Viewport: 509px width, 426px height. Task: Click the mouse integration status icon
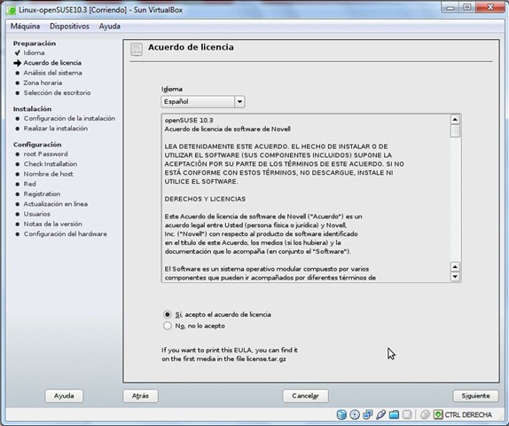point(425,414)
